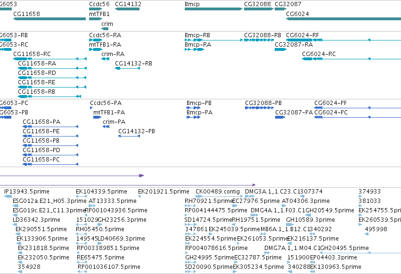Viewport: 401px width, 274px height.
Task: Click protein crim-PA
Action: pos(106,127)
